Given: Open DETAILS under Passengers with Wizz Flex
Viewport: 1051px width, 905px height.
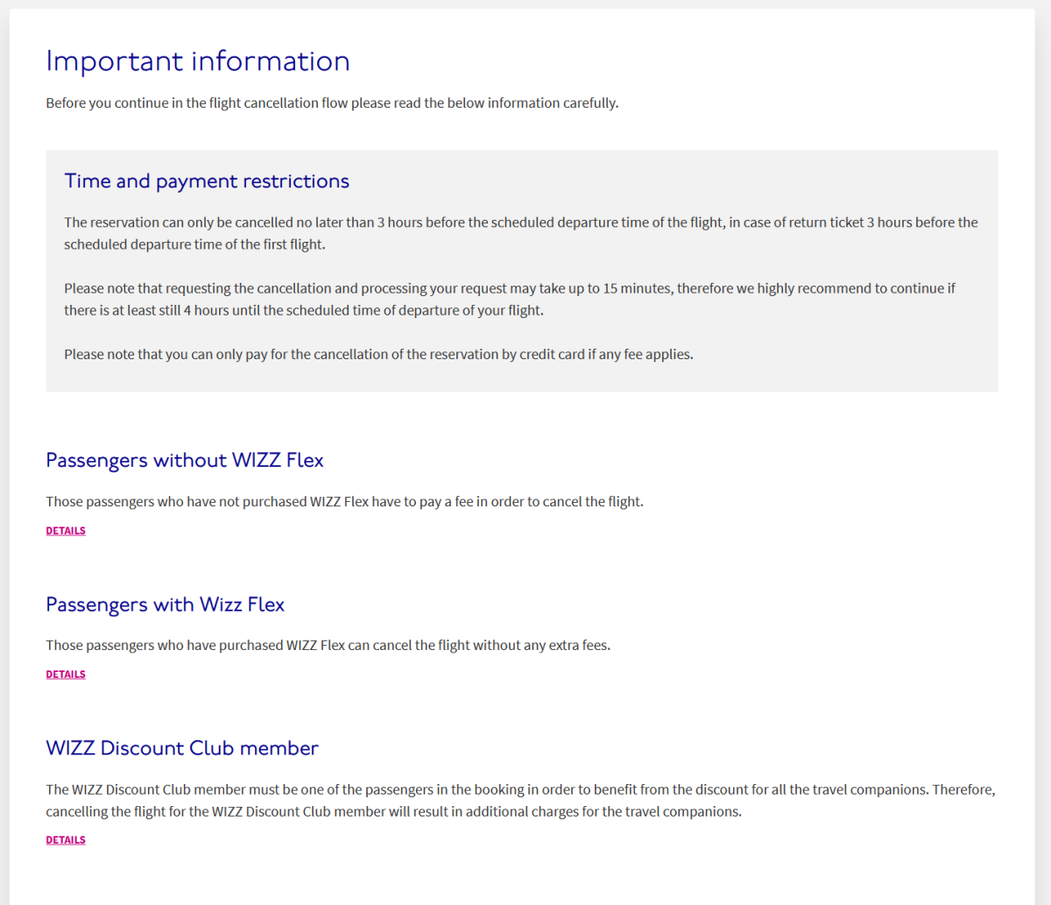Looking at the screenshot, I should click(x=66, y=675).
